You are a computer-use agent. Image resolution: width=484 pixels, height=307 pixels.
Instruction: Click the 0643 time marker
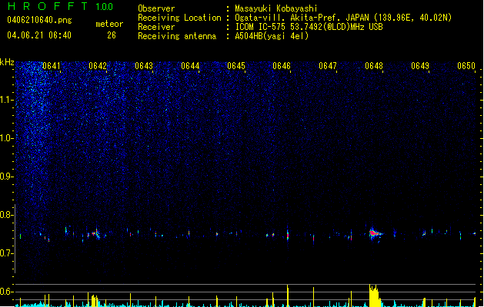(x=144, y=66)
